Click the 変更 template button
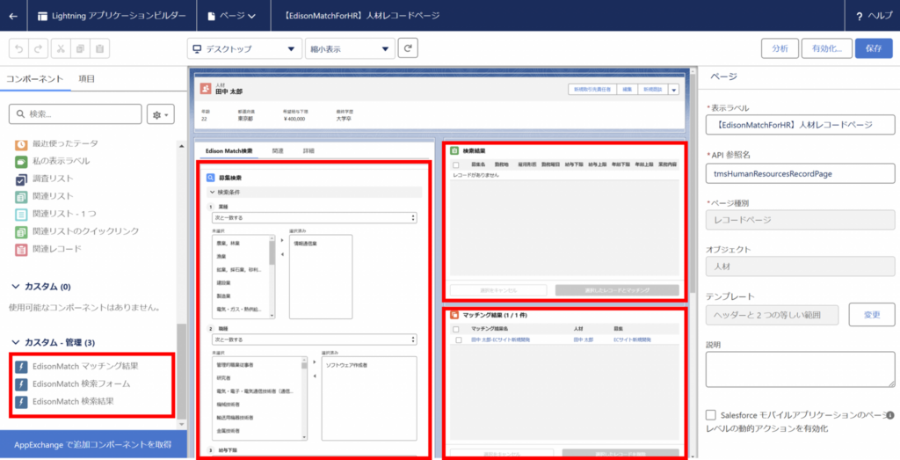900x460 pixels. (x=871, y=314)
